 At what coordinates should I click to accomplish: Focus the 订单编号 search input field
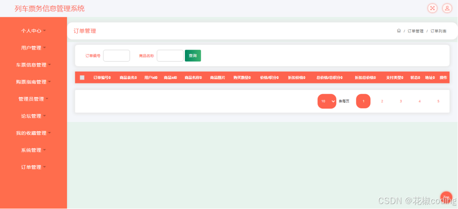point(117,56)
